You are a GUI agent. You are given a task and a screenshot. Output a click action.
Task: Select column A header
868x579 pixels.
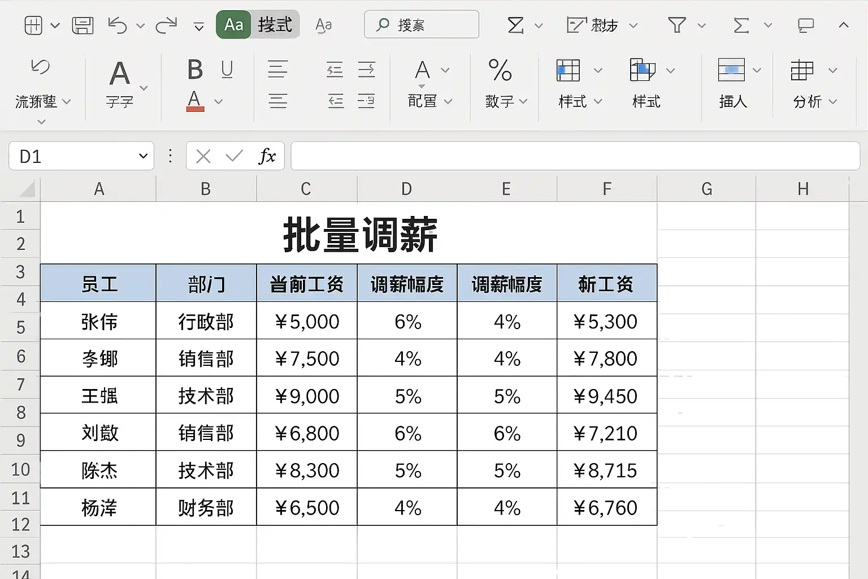(x=98, y=189)
